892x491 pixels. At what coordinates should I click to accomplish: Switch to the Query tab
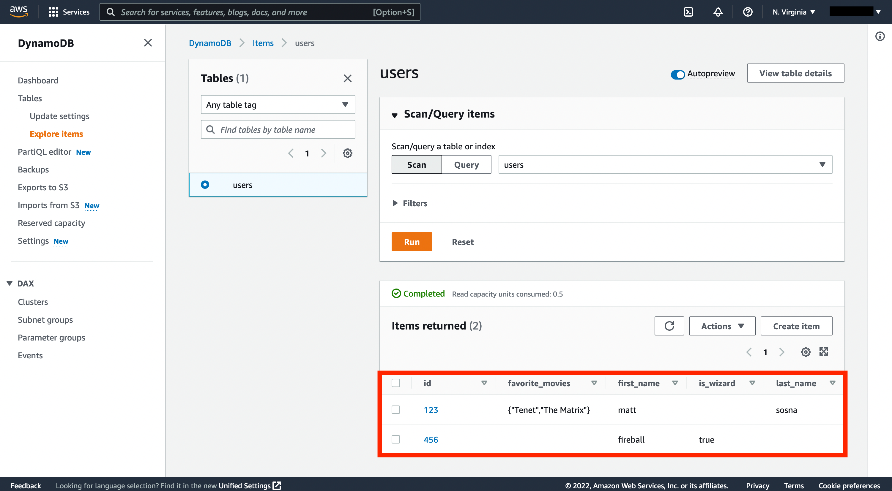[466, 165]
